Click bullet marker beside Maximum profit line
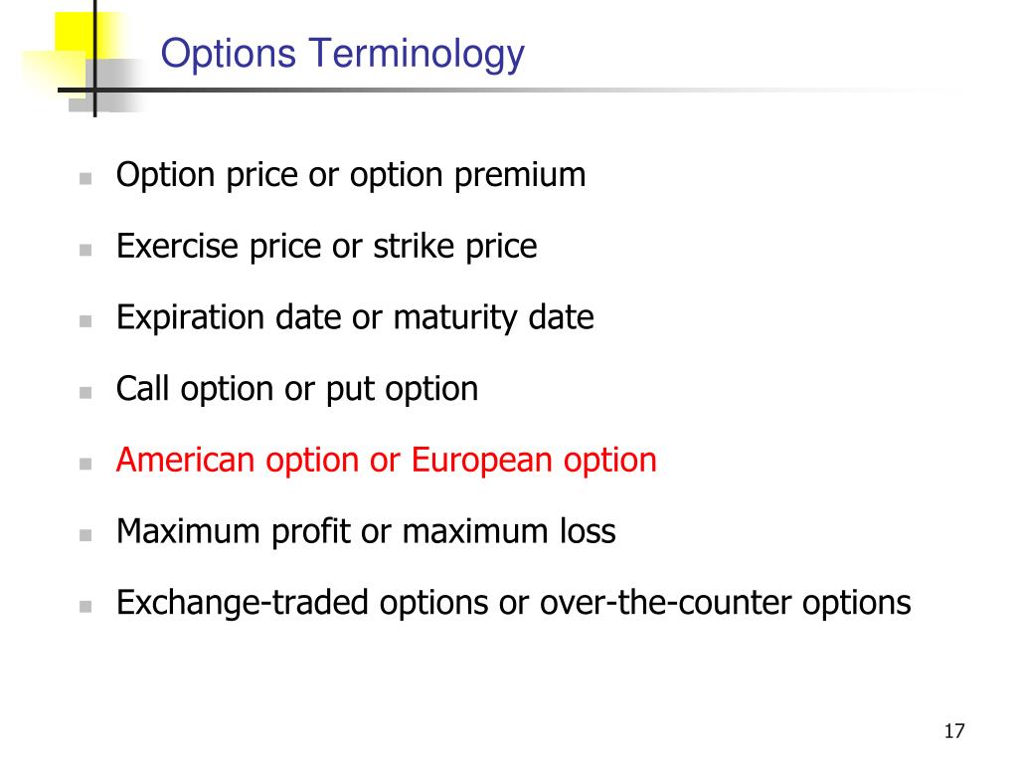The height and width of the screenshot is (764, 1018). 85,535
